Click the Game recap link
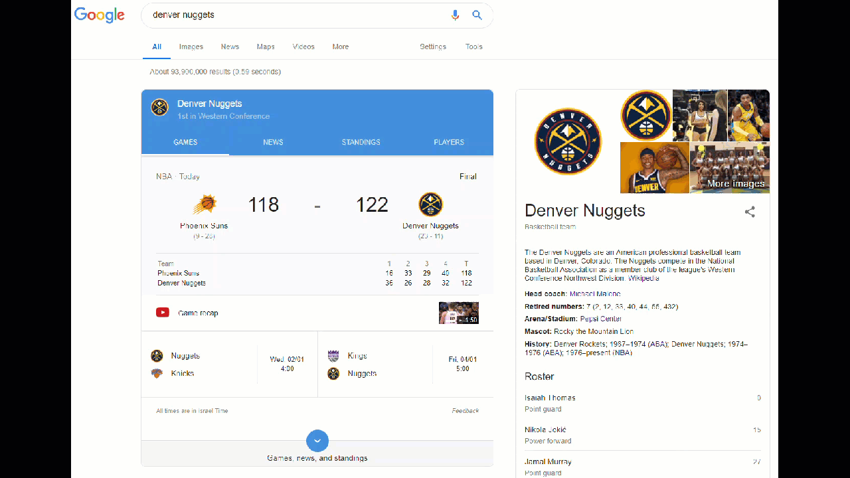This screenshot has width=850, height=478. (x=198, y=313)
